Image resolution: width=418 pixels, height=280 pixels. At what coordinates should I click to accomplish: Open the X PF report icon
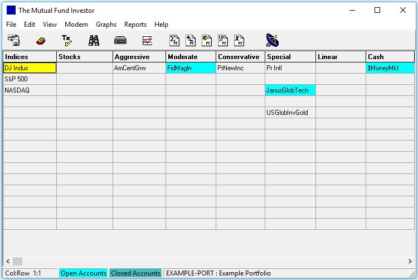point(239,41)
